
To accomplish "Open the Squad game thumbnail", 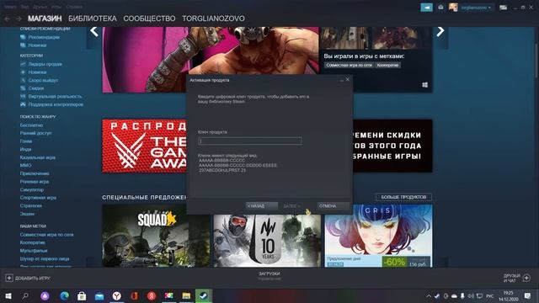I will coord(156,236).
